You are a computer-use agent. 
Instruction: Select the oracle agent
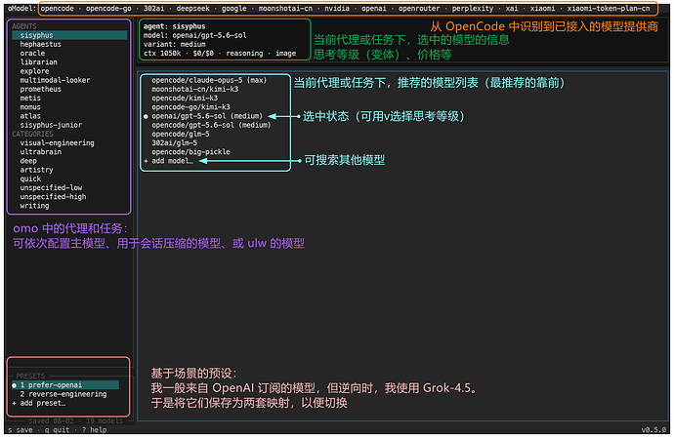(x=32, y=54)
